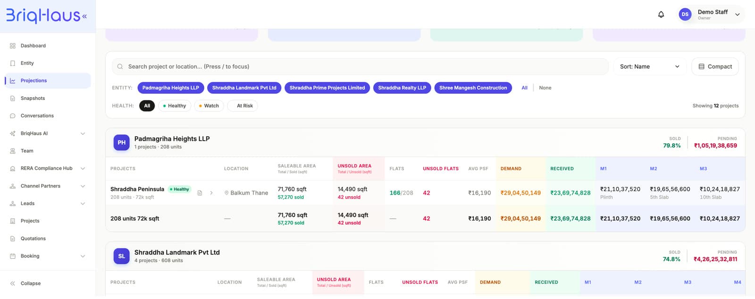Viewport: 755px width, 299px height.
Task: Click the Entity sidebar icon
Action: point(13,63)
